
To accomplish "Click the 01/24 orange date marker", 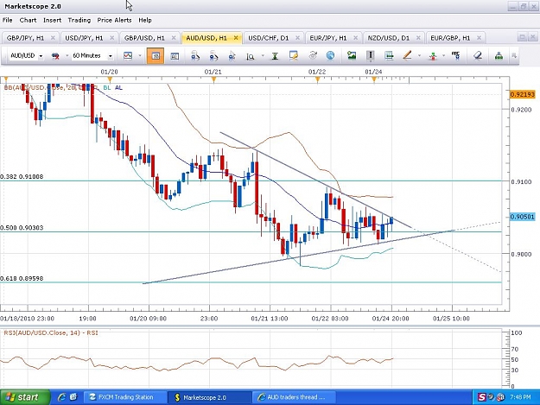I will [374, 79].
